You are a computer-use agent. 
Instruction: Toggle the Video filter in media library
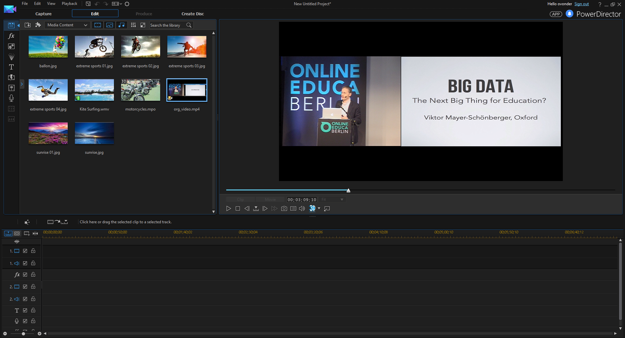pyautogui.click(x=98, y=25)
